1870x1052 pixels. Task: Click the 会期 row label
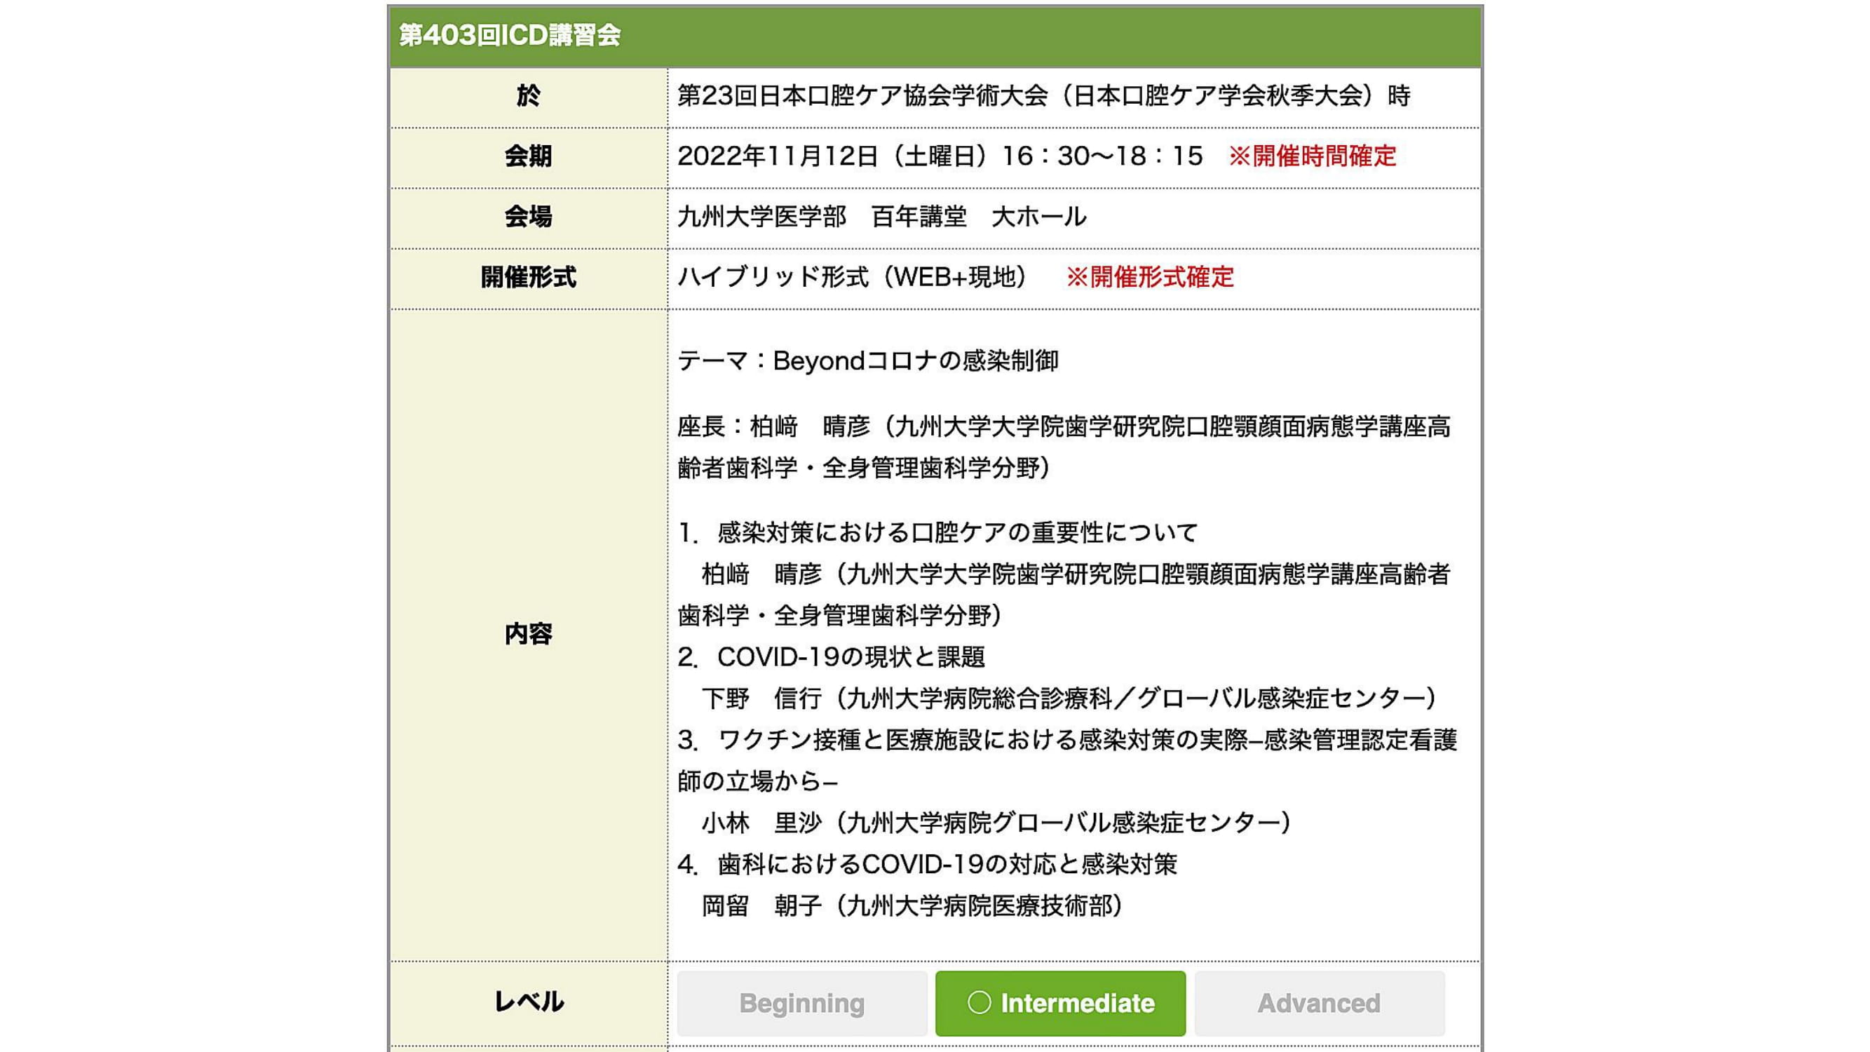[529, 156]
